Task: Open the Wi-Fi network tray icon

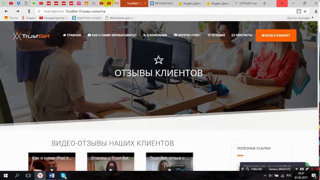Action: tap(282, 175)
